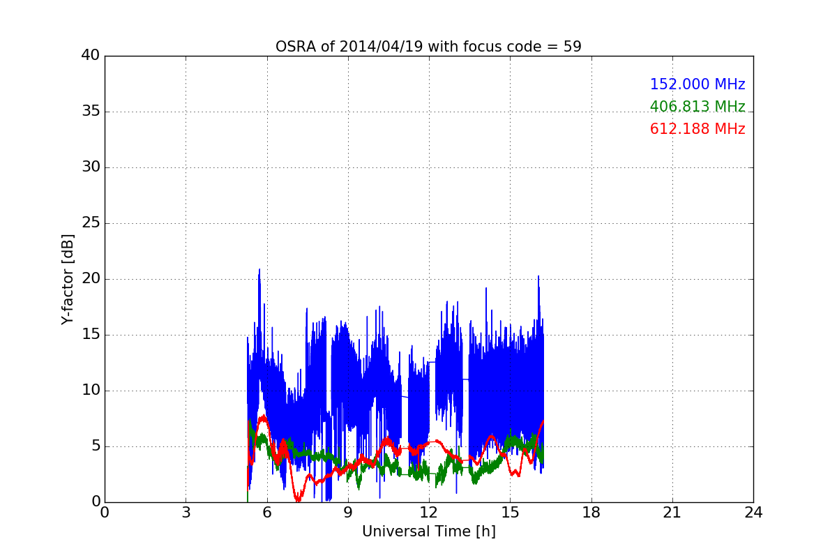Click the Y-factor [dB] axis label

[68, 279]
